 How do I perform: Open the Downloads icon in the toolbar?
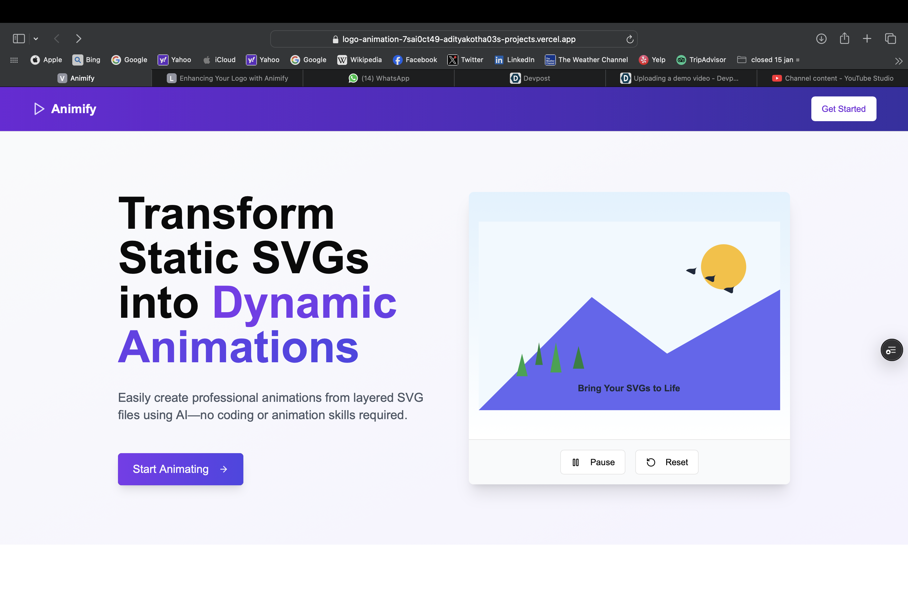point(821,39)
